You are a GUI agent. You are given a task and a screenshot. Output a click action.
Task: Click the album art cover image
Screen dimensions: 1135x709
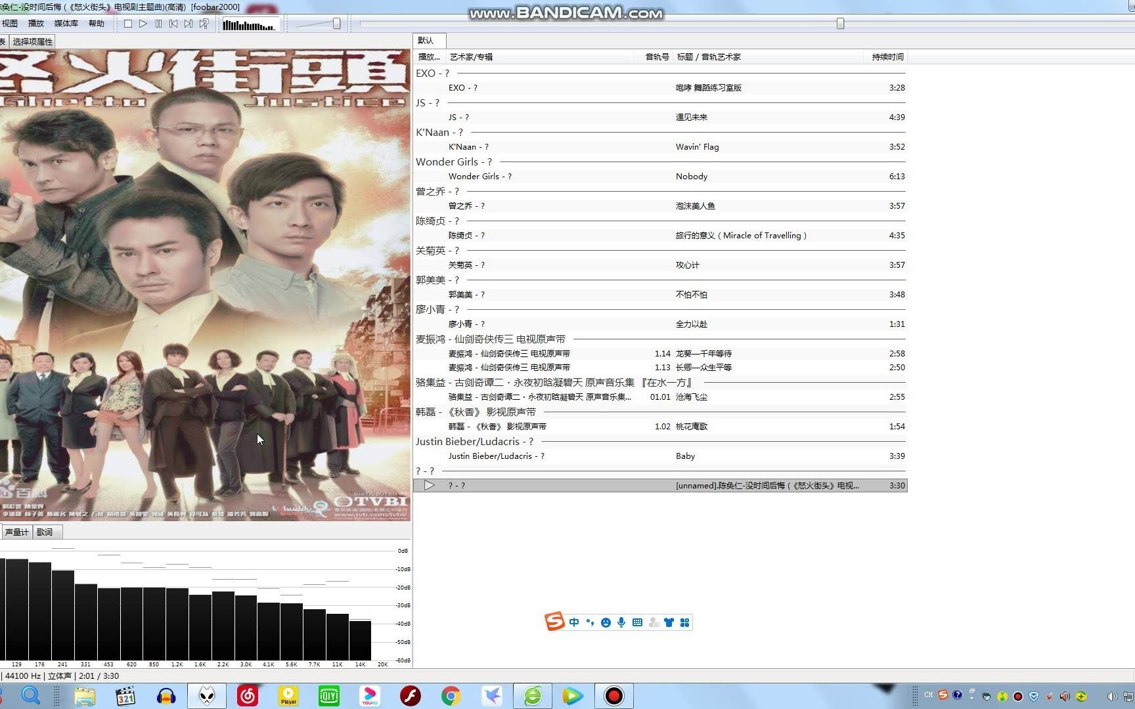[205, 286]
